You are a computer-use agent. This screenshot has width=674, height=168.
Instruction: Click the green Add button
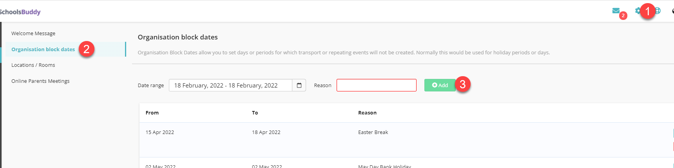click(x=440, y=85)
